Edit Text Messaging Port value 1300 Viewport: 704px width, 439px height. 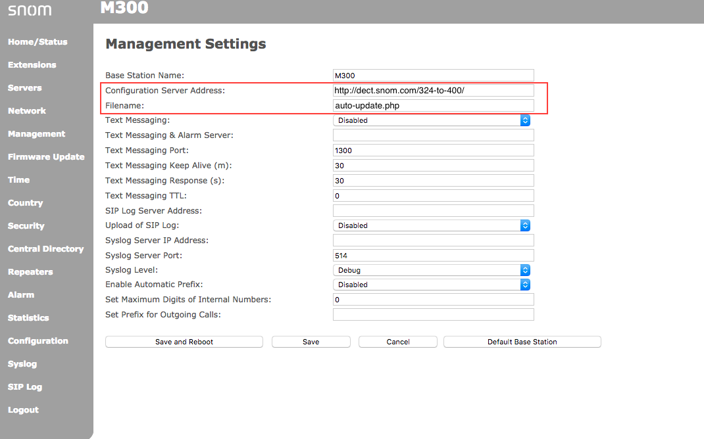pos(434,150)
